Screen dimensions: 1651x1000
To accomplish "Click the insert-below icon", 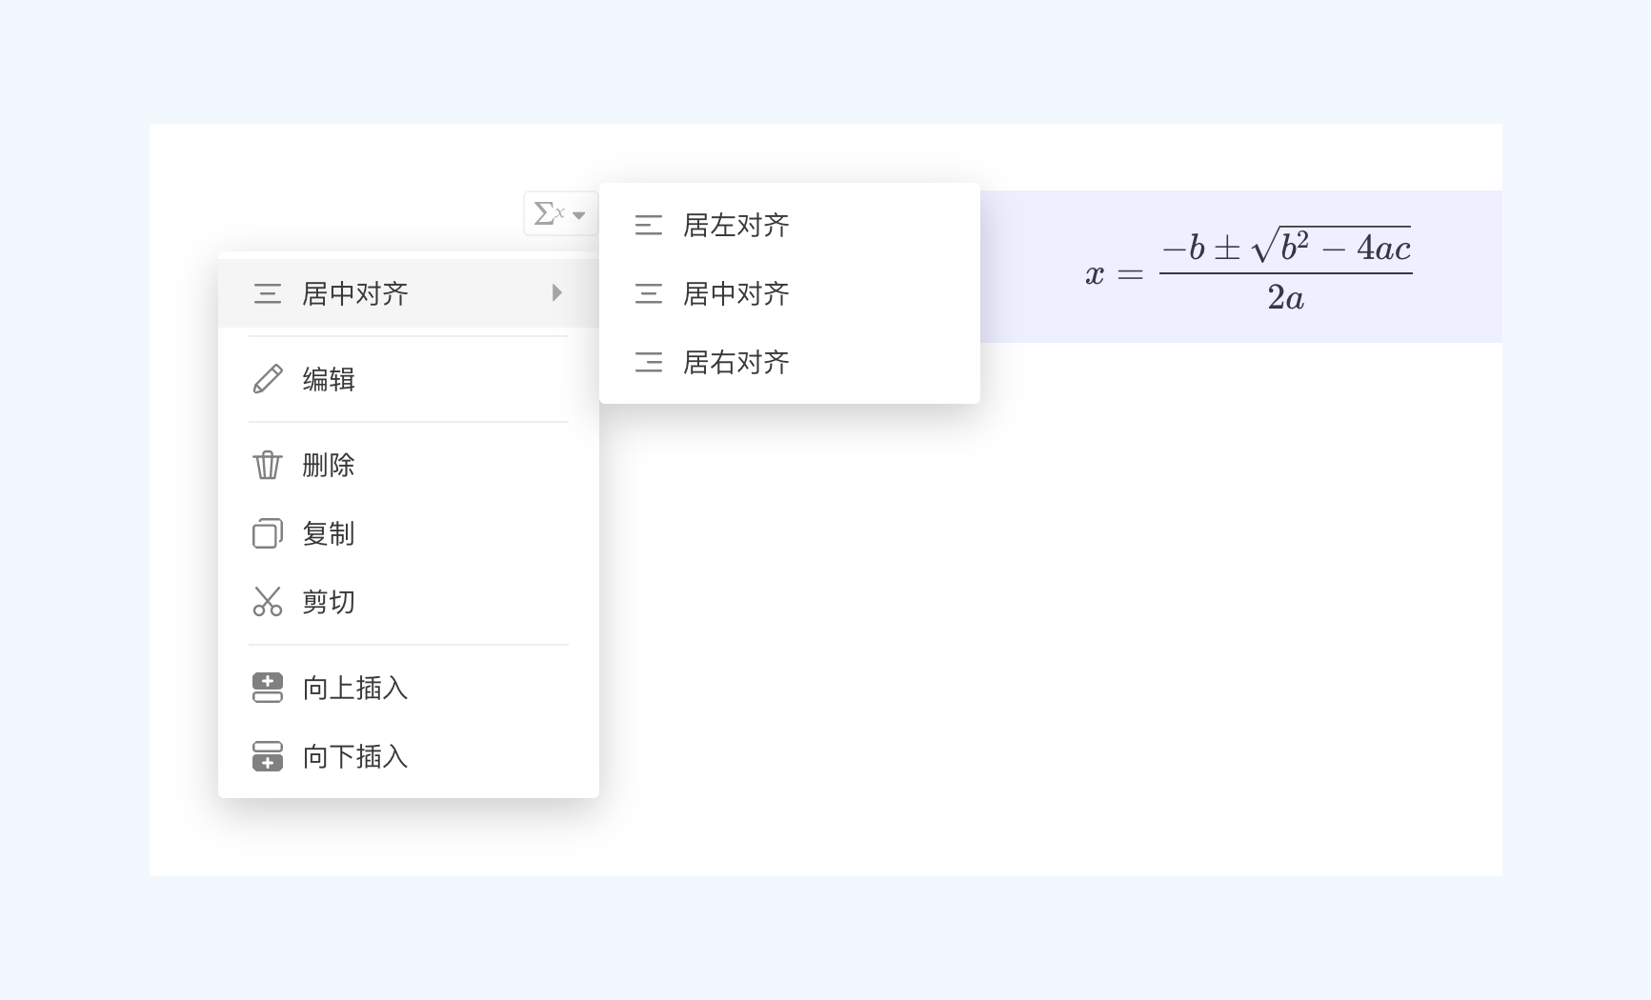I will [x=268, y=756].
